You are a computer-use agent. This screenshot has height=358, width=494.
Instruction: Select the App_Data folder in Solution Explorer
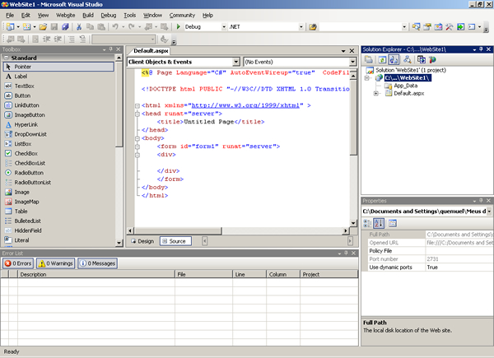point(405,86)
